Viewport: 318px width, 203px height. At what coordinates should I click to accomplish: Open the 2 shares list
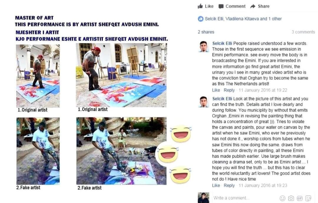point(206,32)
